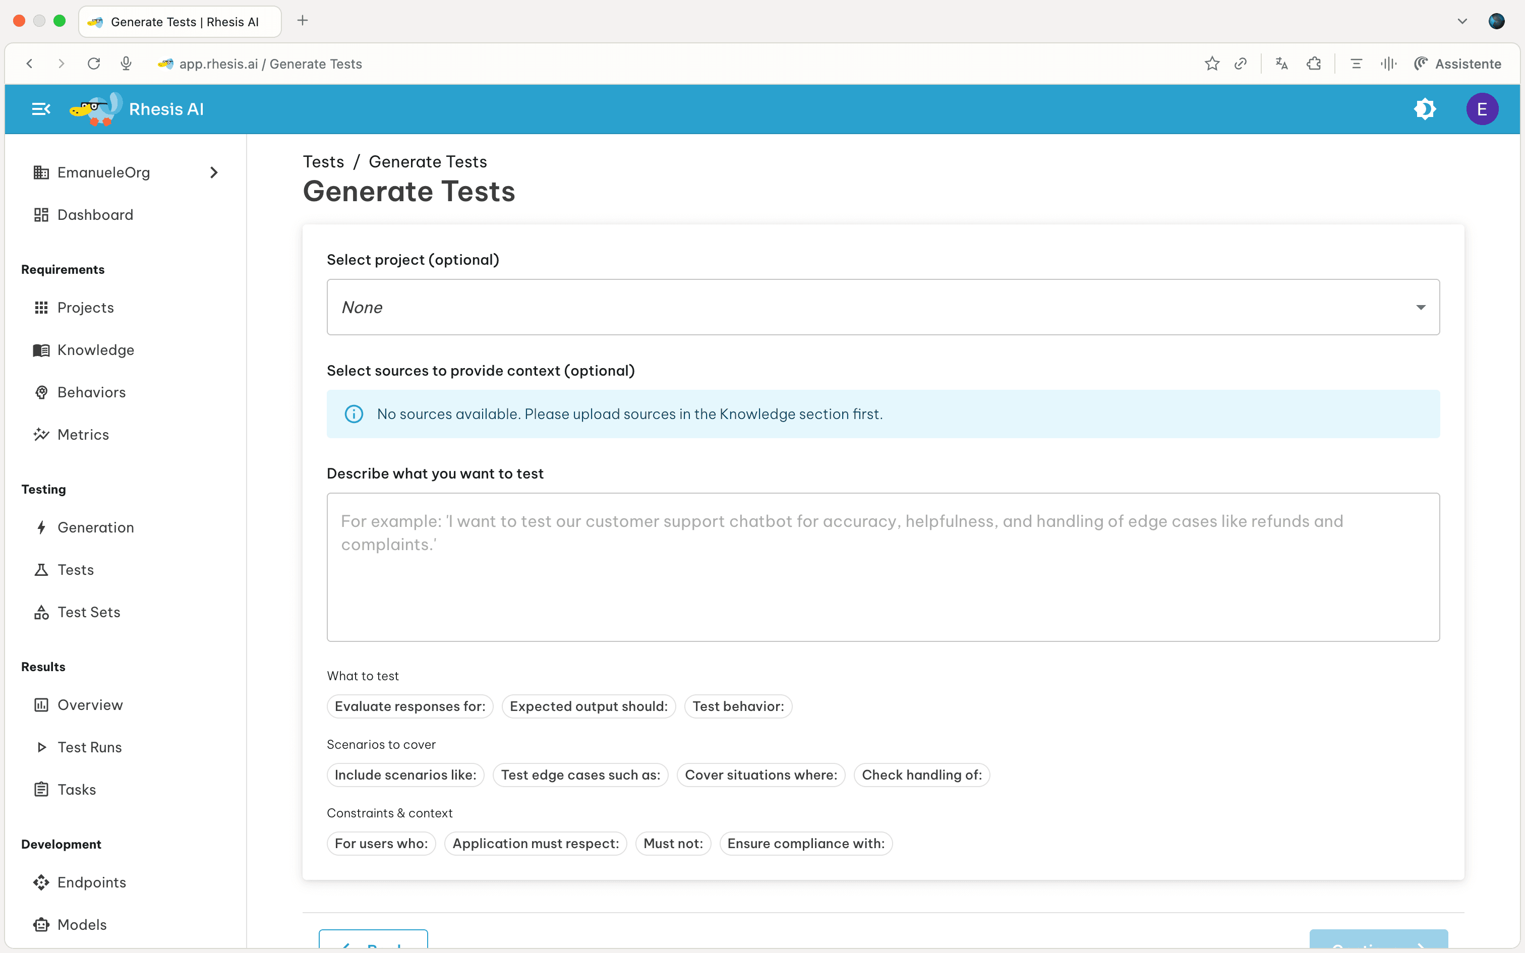1525x953 pixels.
Task: Toggle dark mode in the header
Action: (1426, 108)
